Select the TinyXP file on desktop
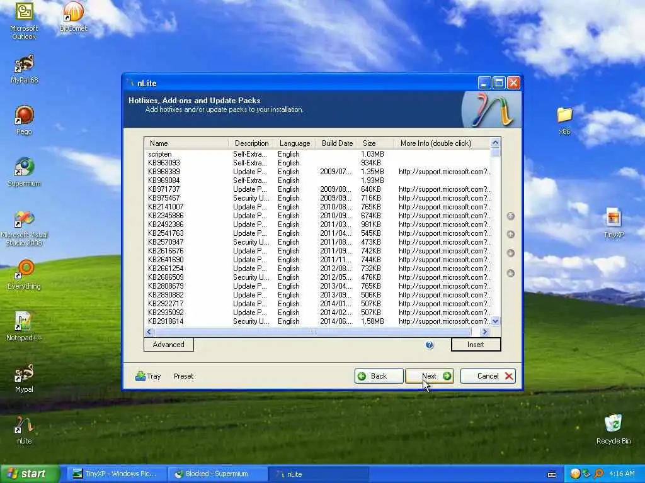Viewport: 645px width, 483px height. coord(614,223)
